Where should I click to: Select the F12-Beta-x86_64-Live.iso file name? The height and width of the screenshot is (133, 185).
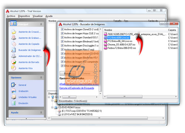click(x=120, y=41)
